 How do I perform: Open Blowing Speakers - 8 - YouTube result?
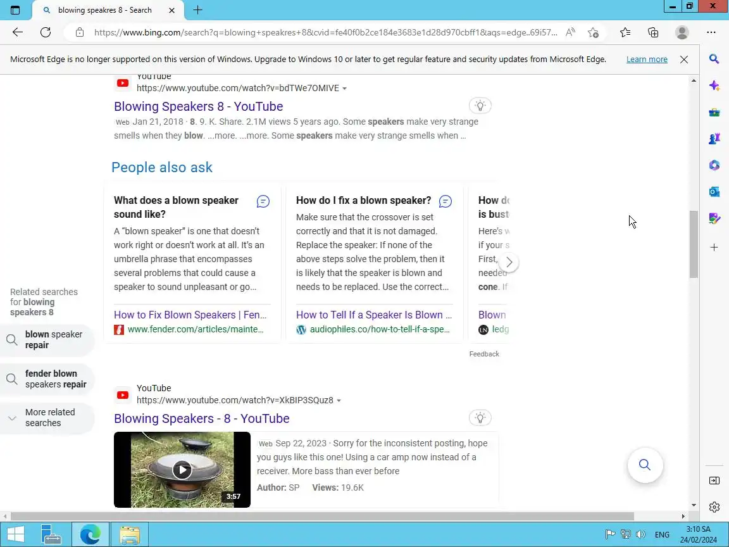[202, 418]
